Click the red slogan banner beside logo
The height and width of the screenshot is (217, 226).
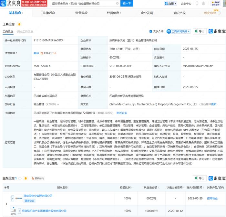tap(34, 3)
